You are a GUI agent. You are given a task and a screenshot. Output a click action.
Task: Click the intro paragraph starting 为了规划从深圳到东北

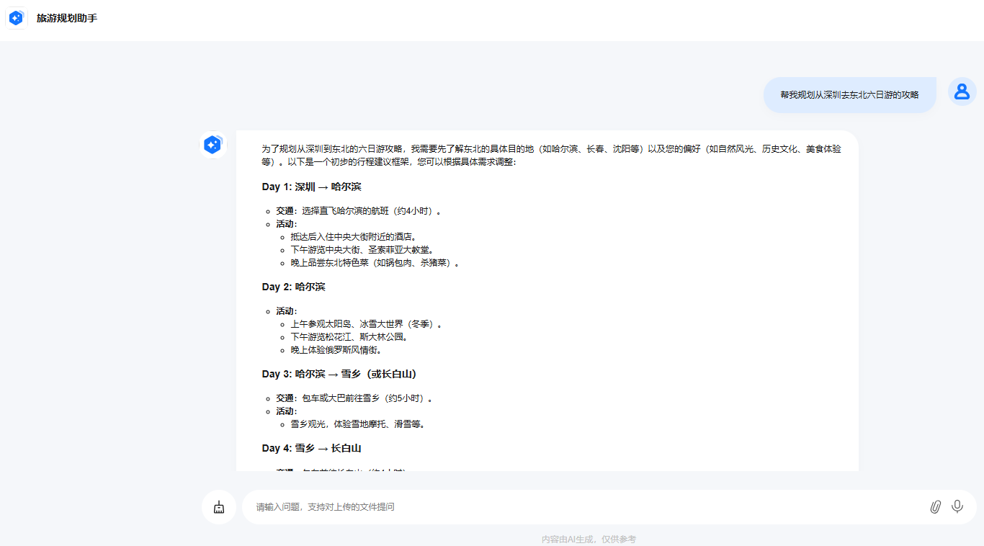coord(551,156)
